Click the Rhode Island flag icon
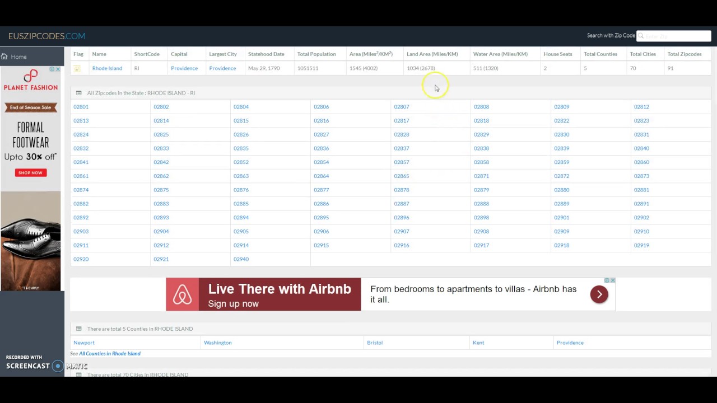The height and width of the screenshot is (403, 717). point(77,68)
